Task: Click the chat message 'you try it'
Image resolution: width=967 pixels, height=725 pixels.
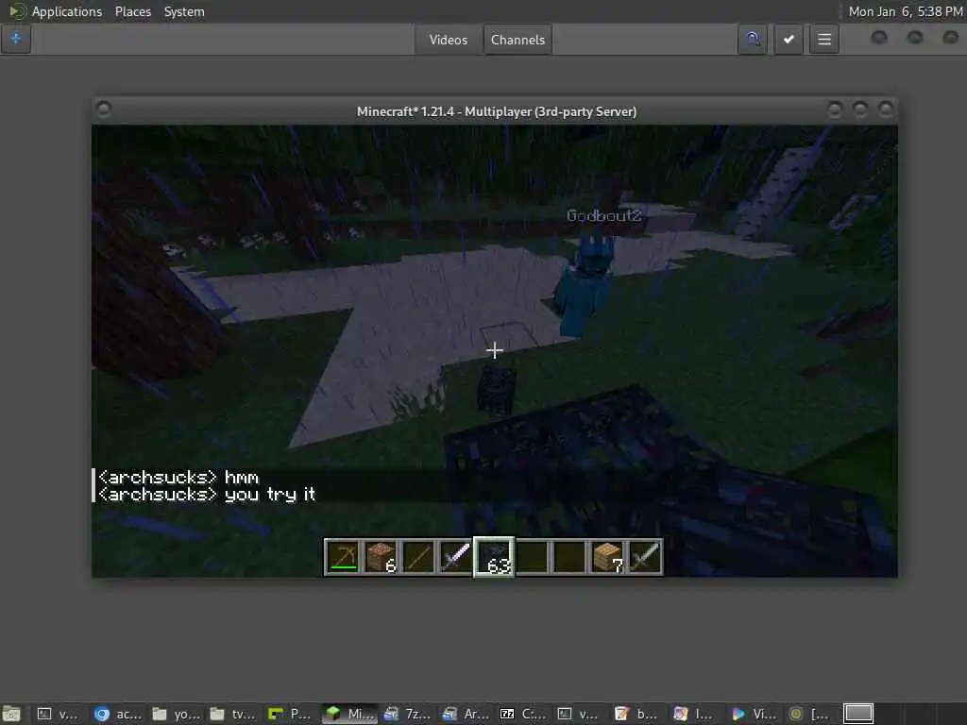Action: [x=269, y=494]
